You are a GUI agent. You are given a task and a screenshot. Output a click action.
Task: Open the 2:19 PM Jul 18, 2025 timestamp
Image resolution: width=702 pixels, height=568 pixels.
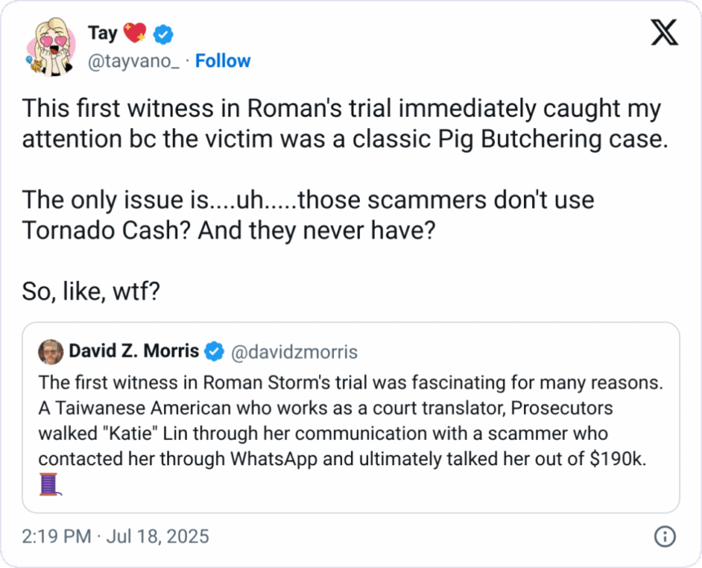(113, 536)
